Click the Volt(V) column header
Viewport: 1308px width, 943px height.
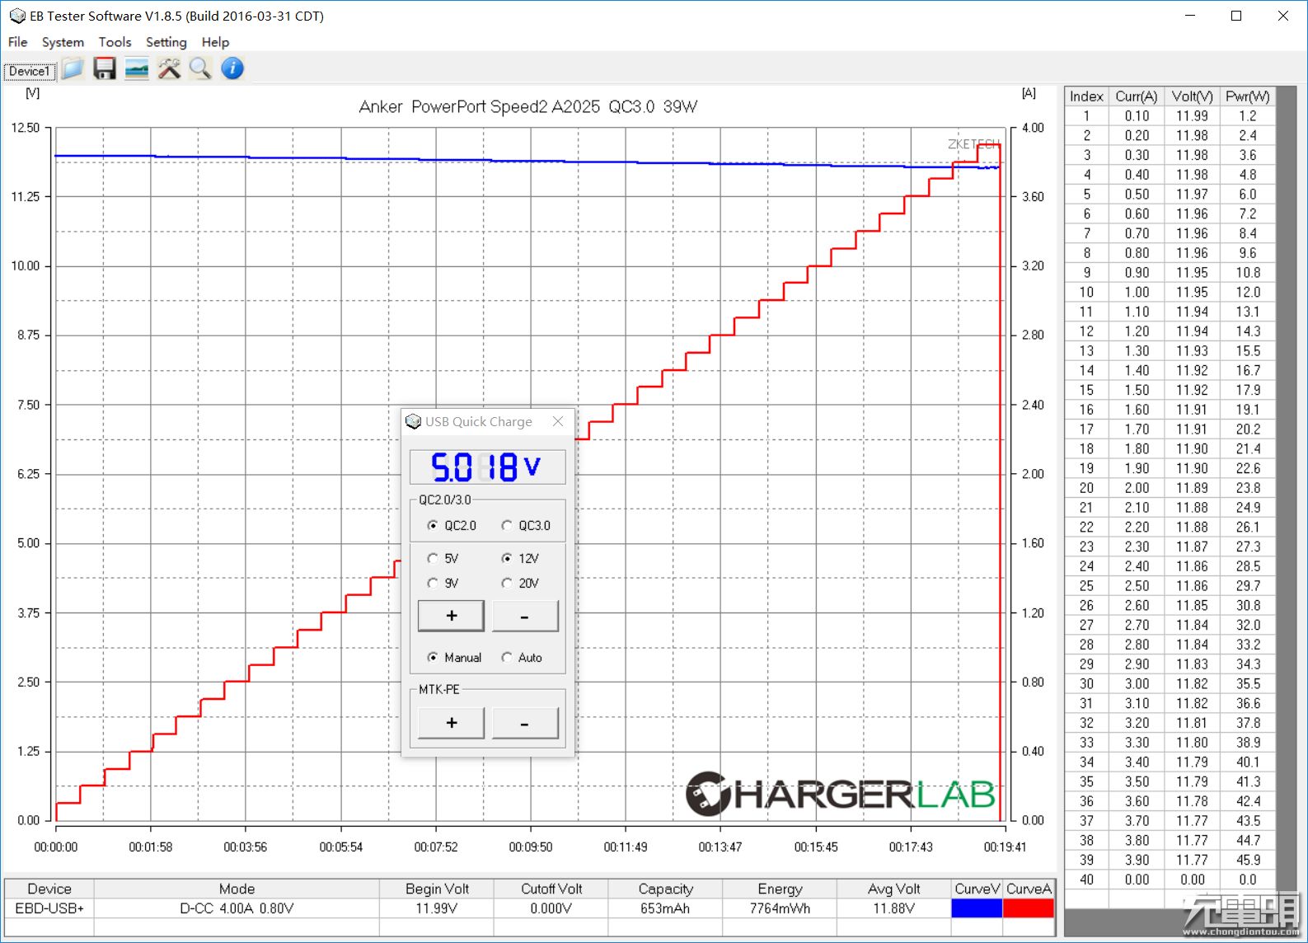[1192, 96]
